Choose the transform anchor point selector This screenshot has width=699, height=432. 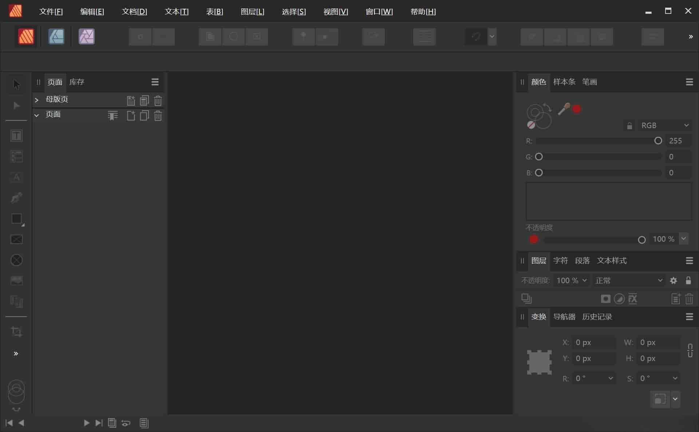539,362
